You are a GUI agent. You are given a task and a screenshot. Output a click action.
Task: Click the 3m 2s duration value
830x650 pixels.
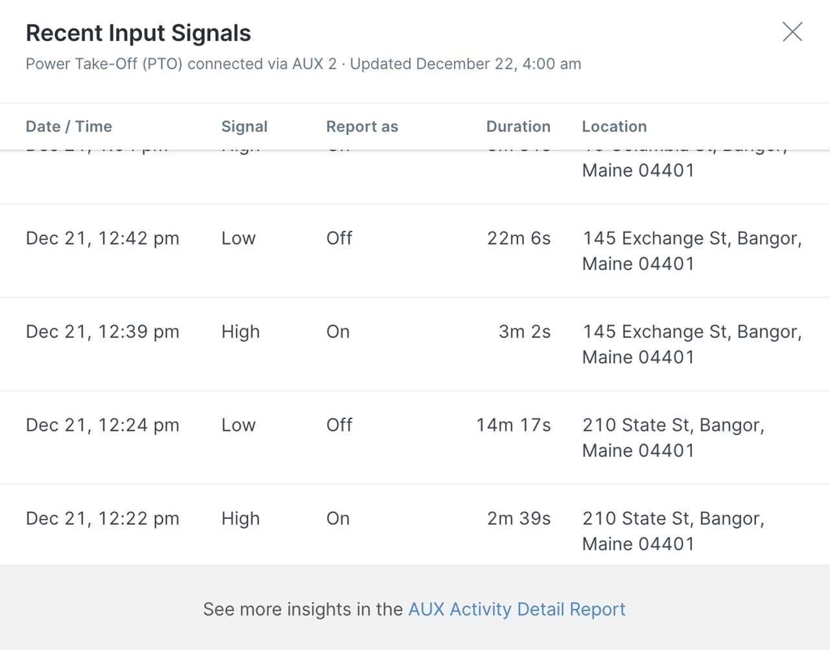[525, 331]
